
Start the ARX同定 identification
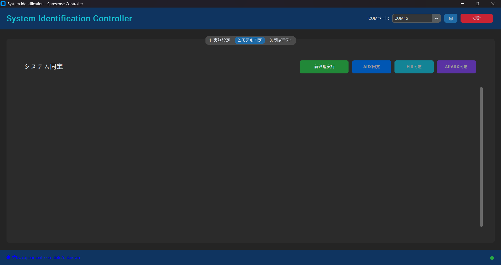[372, 67]
